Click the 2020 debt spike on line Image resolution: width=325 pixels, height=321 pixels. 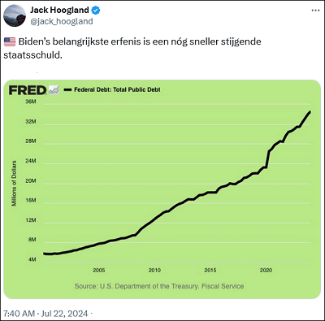[268, 159]
